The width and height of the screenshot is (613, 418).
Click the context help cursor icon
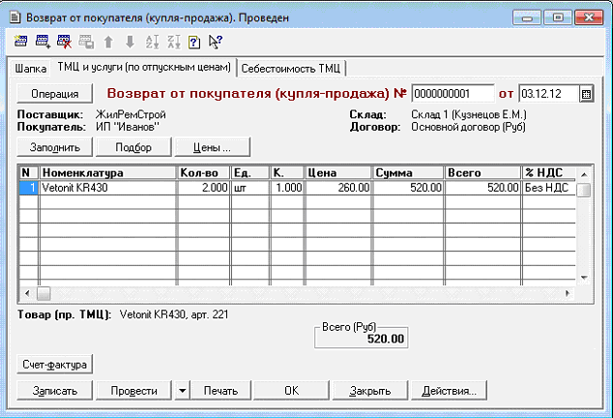(215, 41)
